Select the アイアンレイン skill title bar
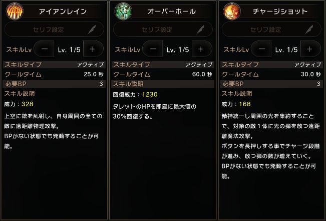 coord(62,11)
